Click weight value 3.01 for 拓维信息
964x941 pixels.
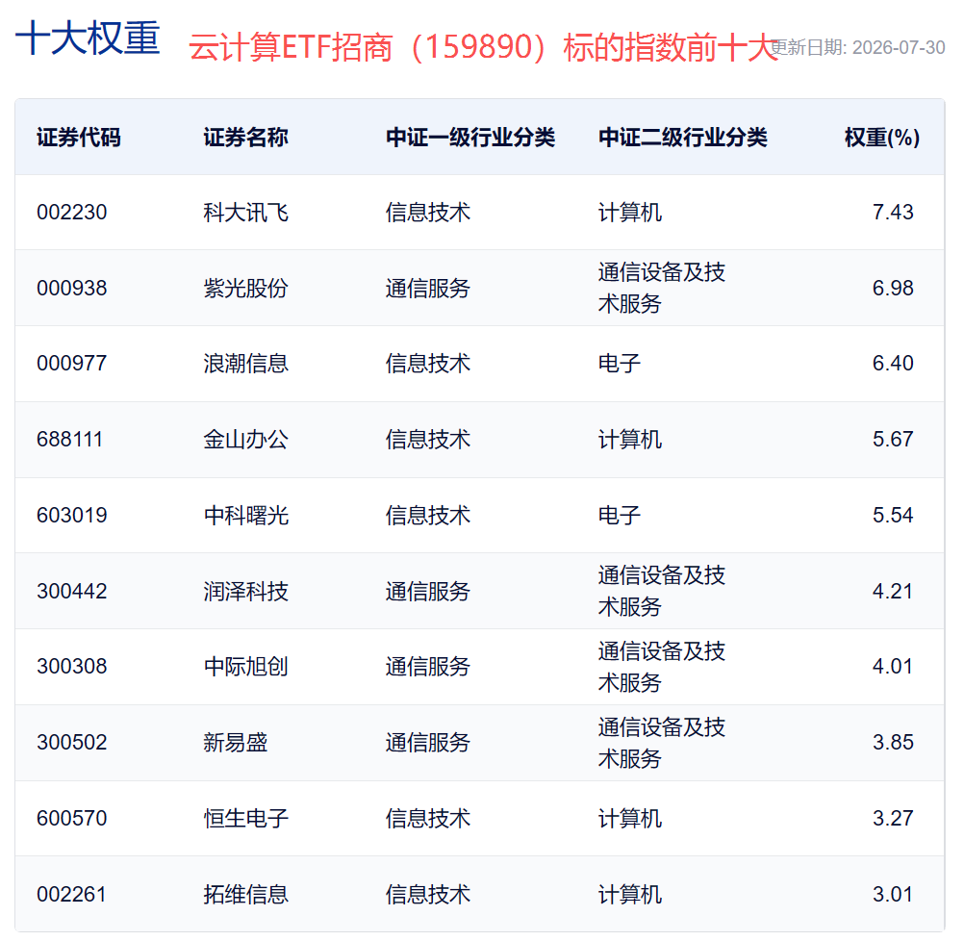[893, 894]
